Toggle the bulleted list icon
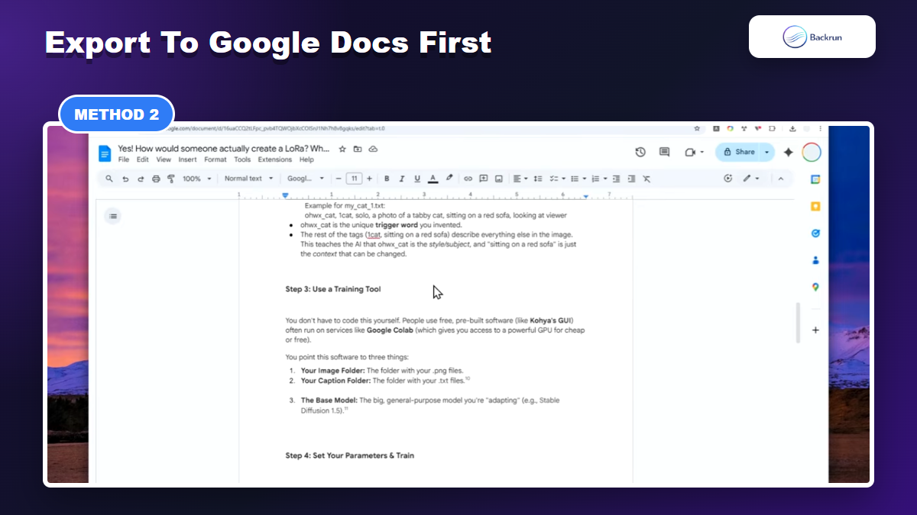The width and height of the screenshot is (917, 515). coord(575,179)
